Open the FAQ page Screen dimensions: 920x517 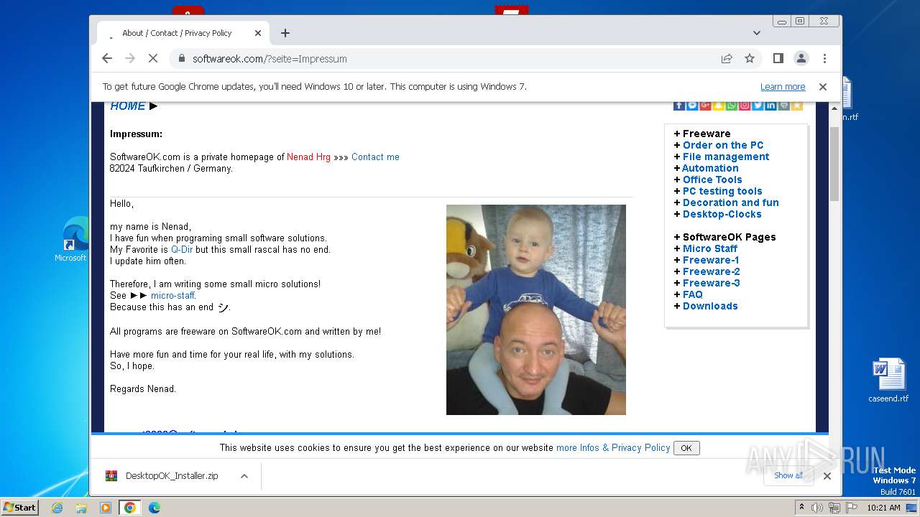click(x=693, y=294)
